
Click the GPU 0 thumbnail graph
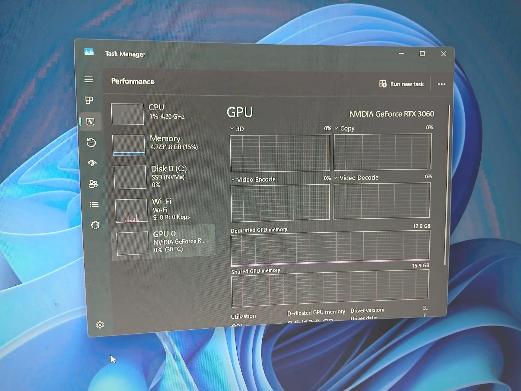pos(132,243)
